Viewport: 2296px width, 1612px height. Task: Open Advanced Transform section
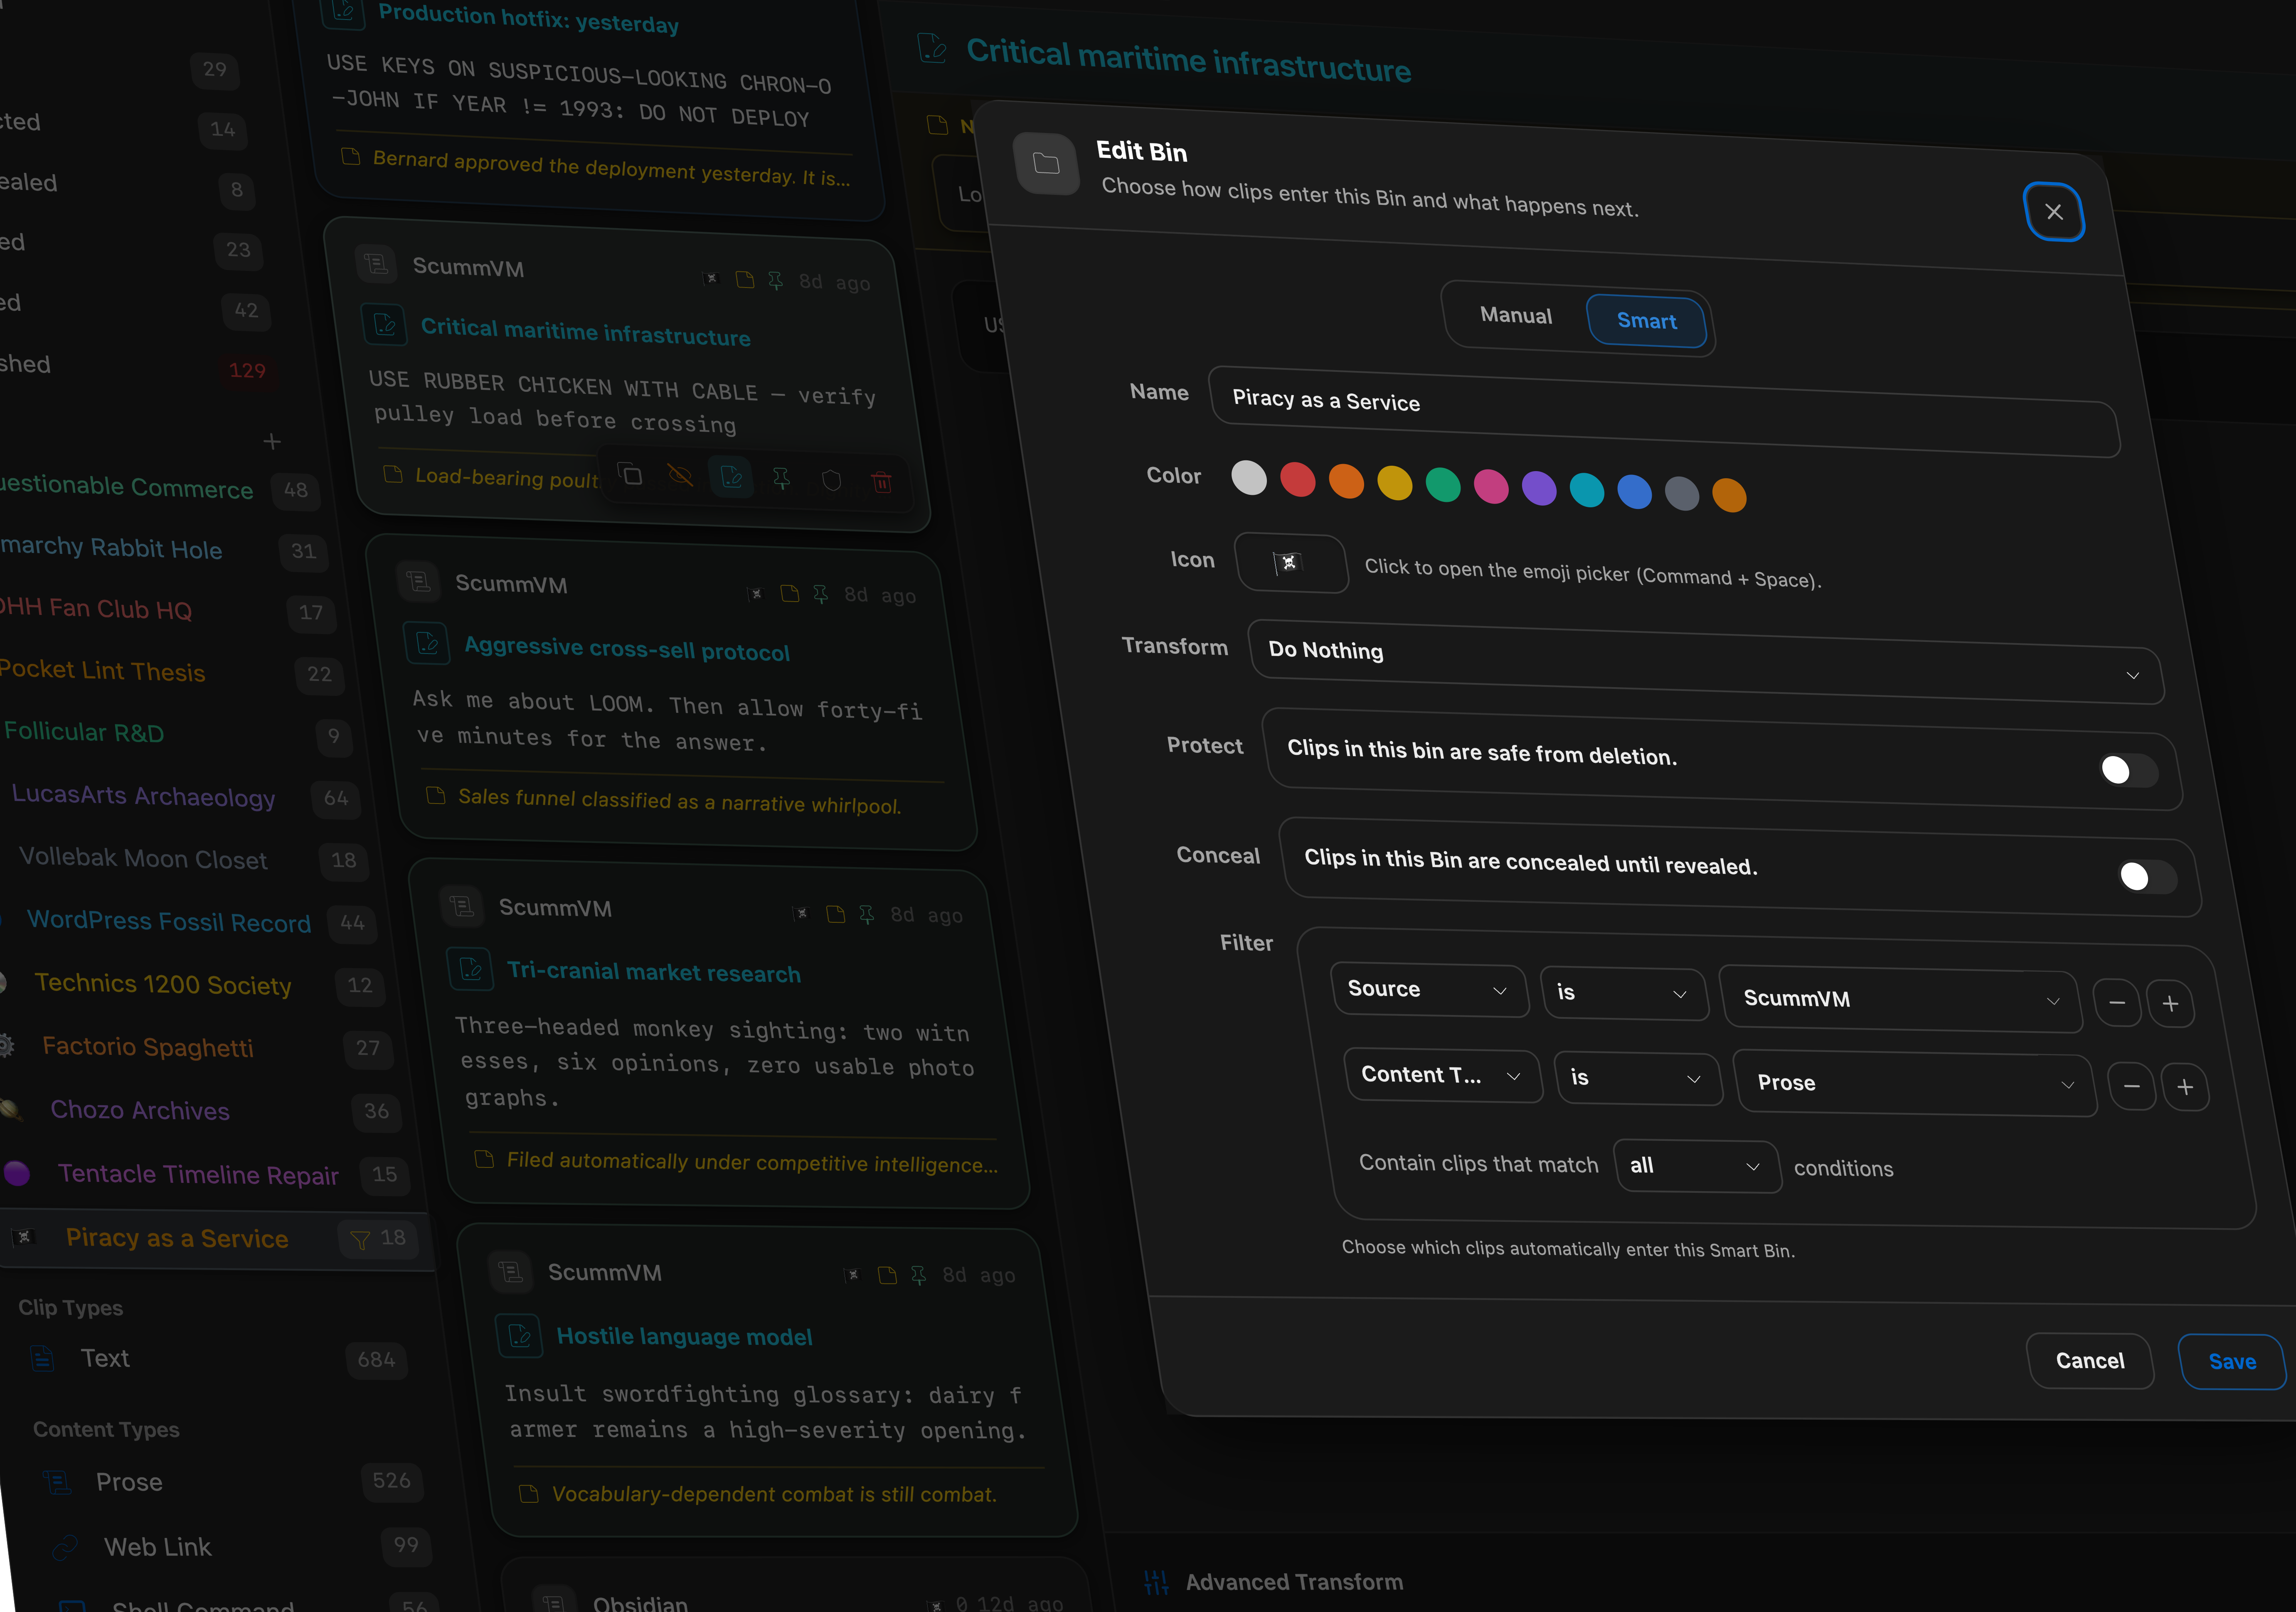pyautogui.click(x=1294, y=1582)
